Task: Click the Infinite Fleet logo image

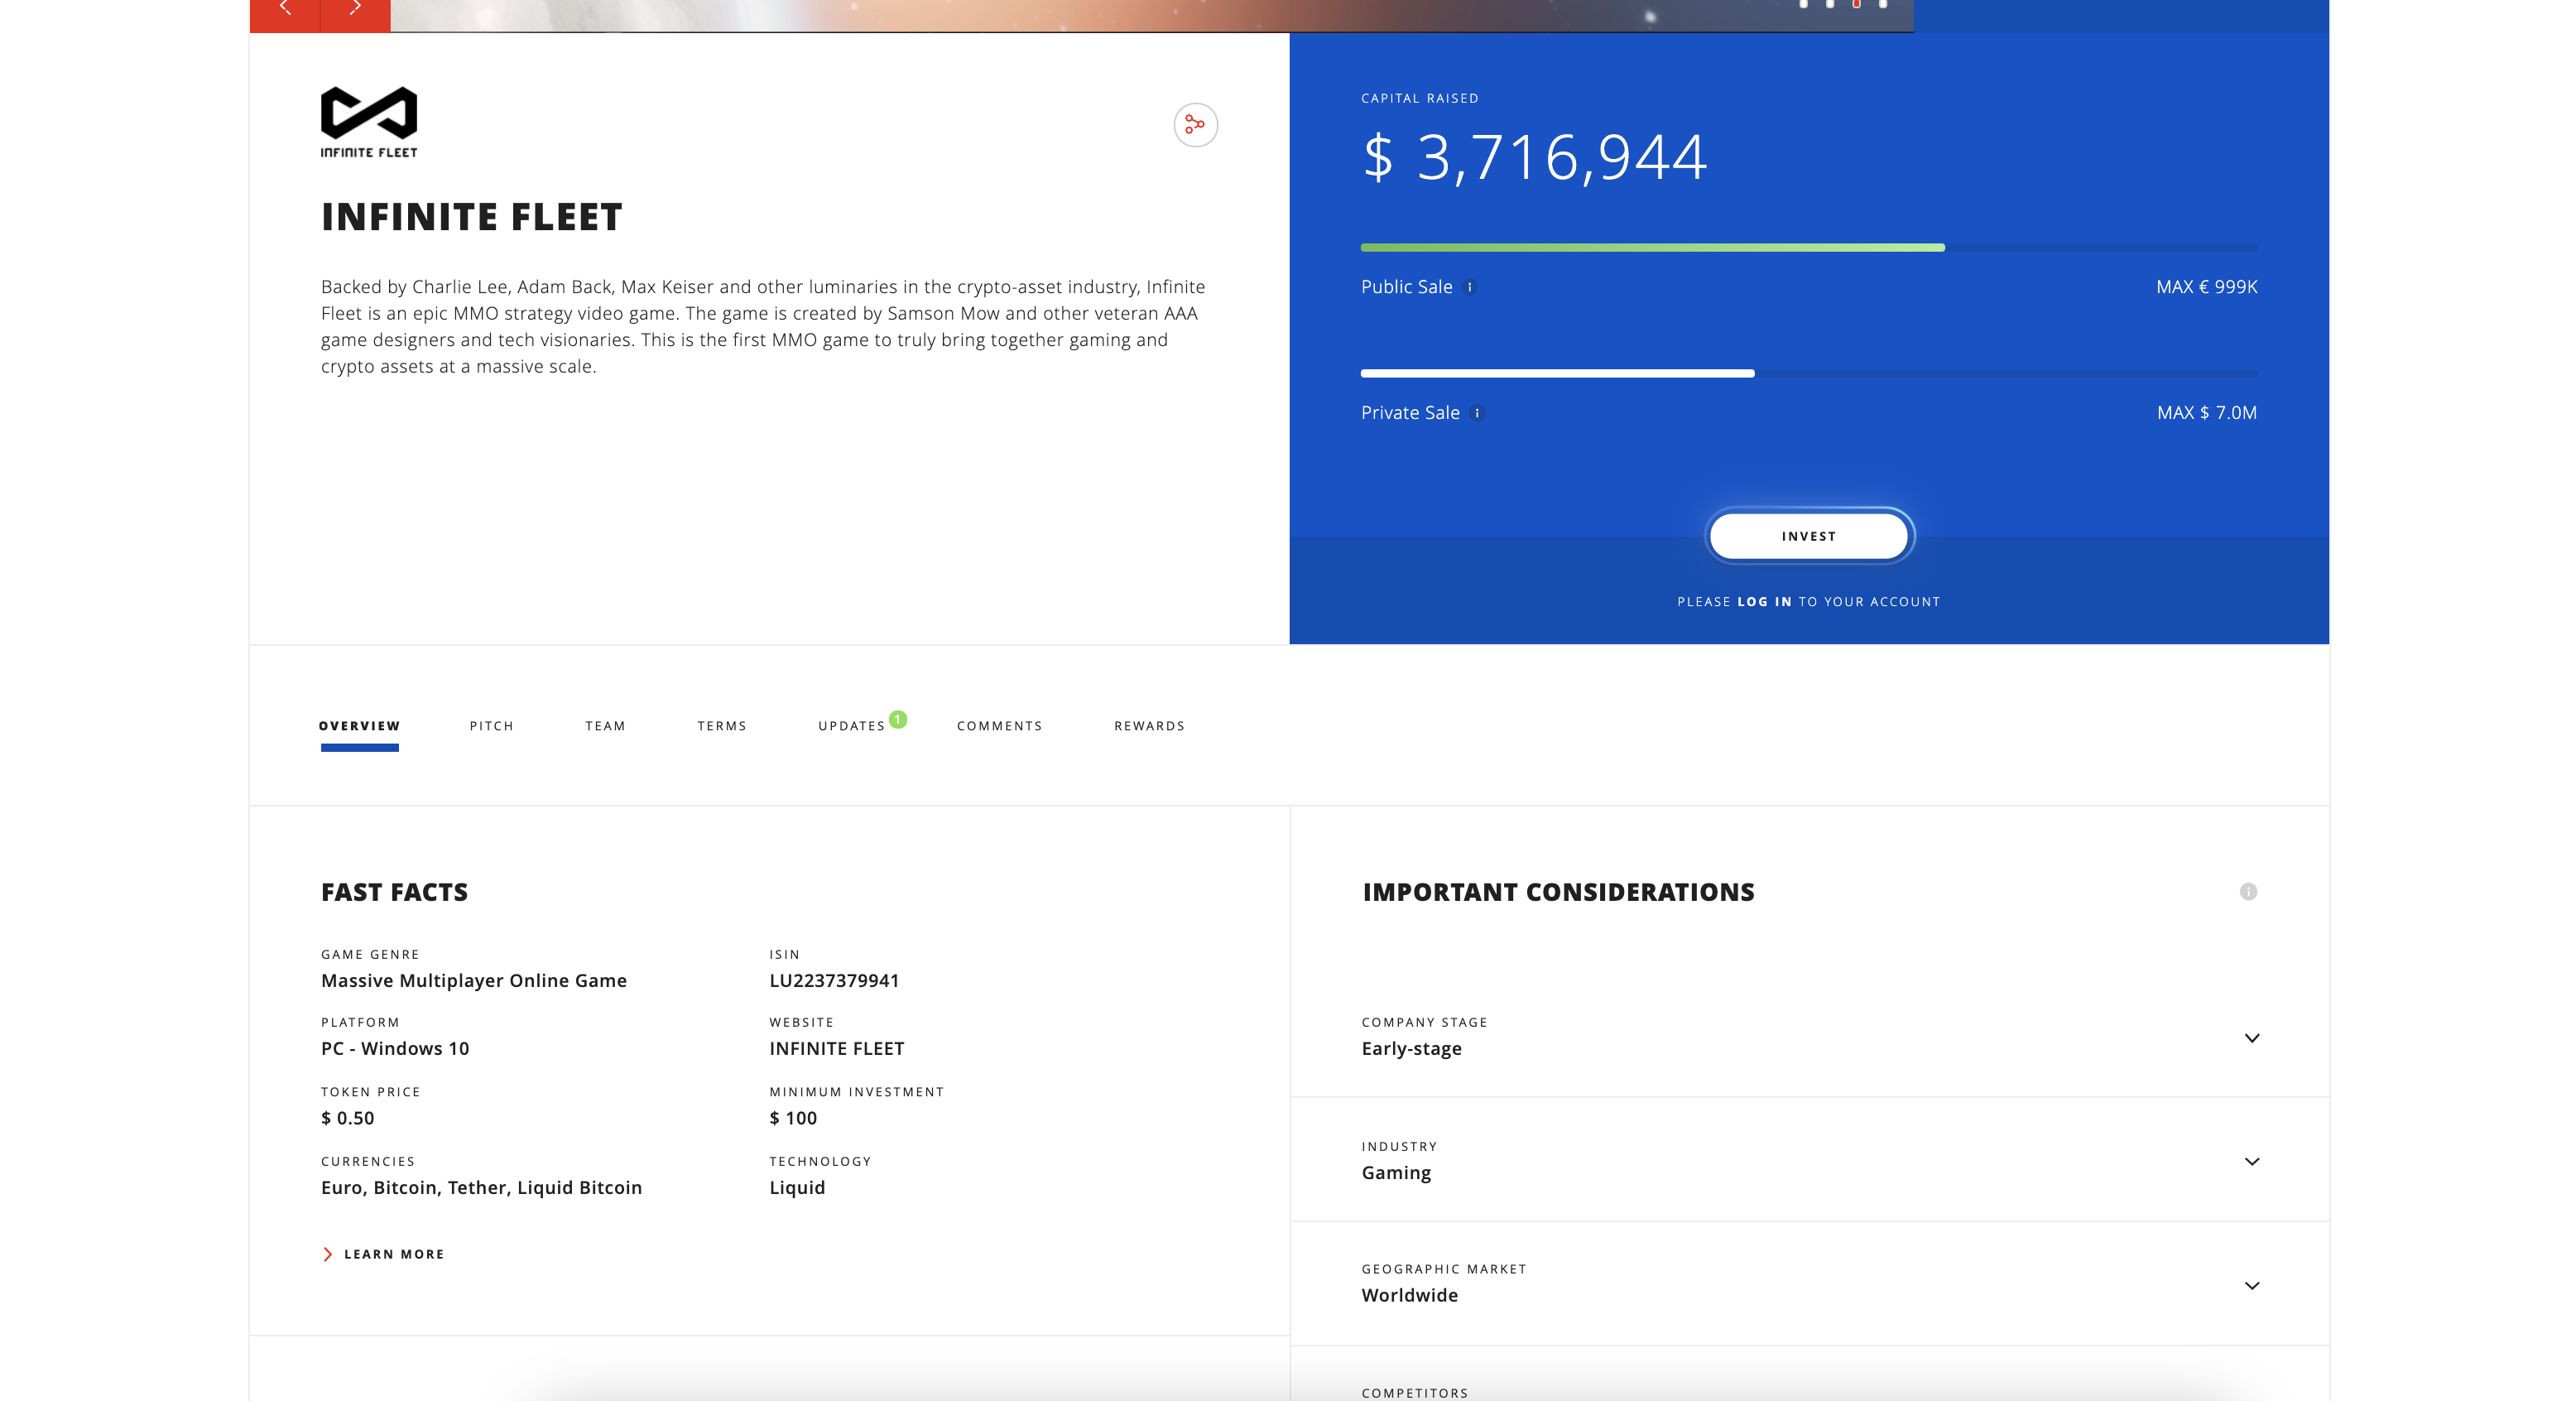Action: click(x=369, y=122)
